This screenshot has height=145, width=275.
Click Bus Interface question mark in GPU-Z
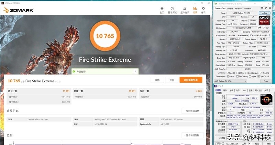269,35
